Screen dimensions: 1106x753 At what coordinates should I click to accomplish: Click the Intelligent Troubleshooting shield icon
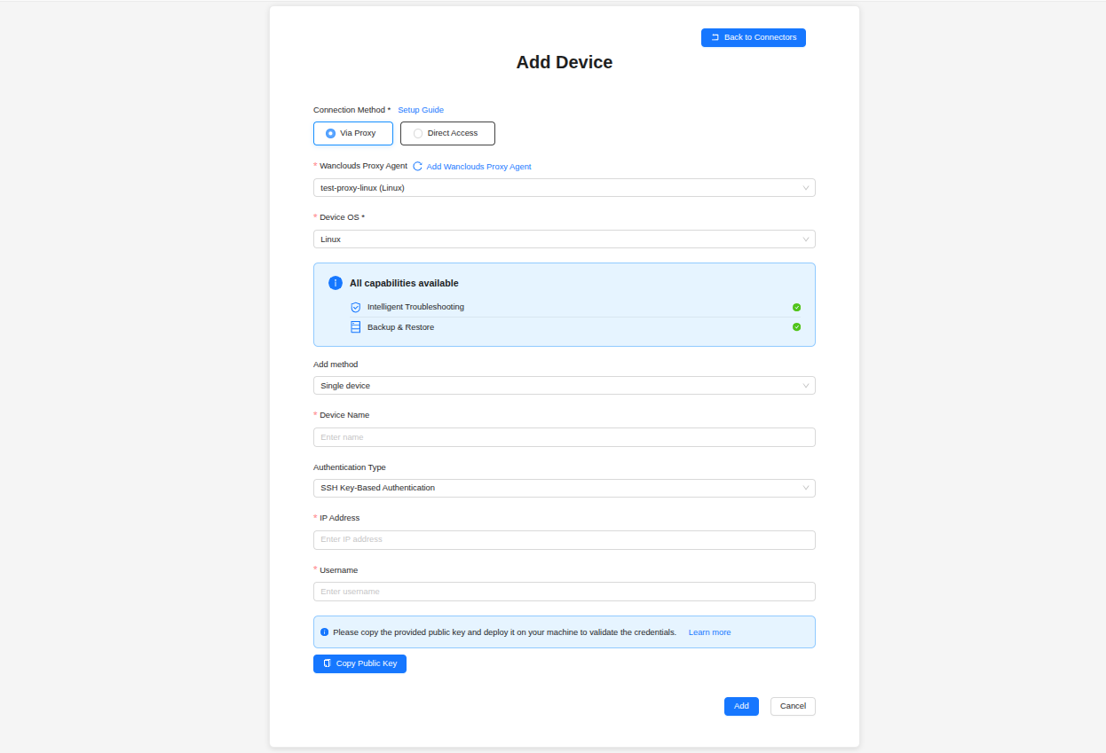coord(355,307)
